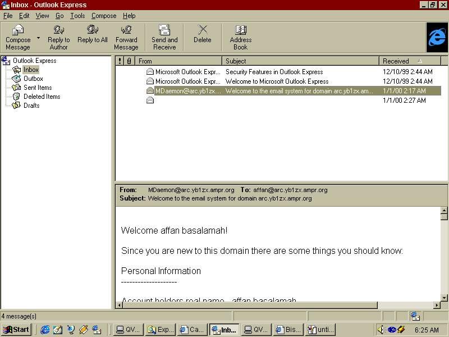Open the Tools menu

pyautogui.click(x=77, y=16)
